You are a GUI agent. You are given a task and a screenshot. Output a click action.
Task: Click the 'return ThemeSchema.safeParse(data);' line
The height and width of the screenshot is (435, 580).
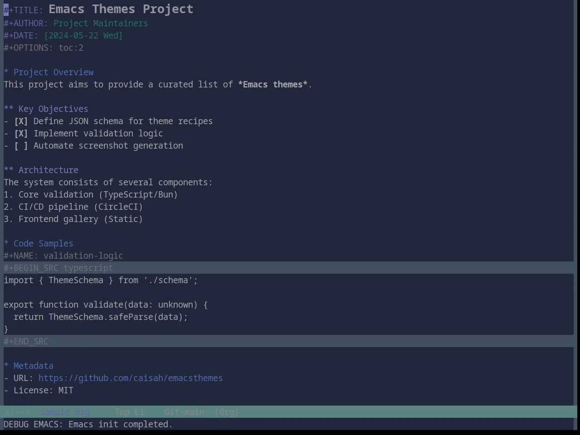click(101, 317)
